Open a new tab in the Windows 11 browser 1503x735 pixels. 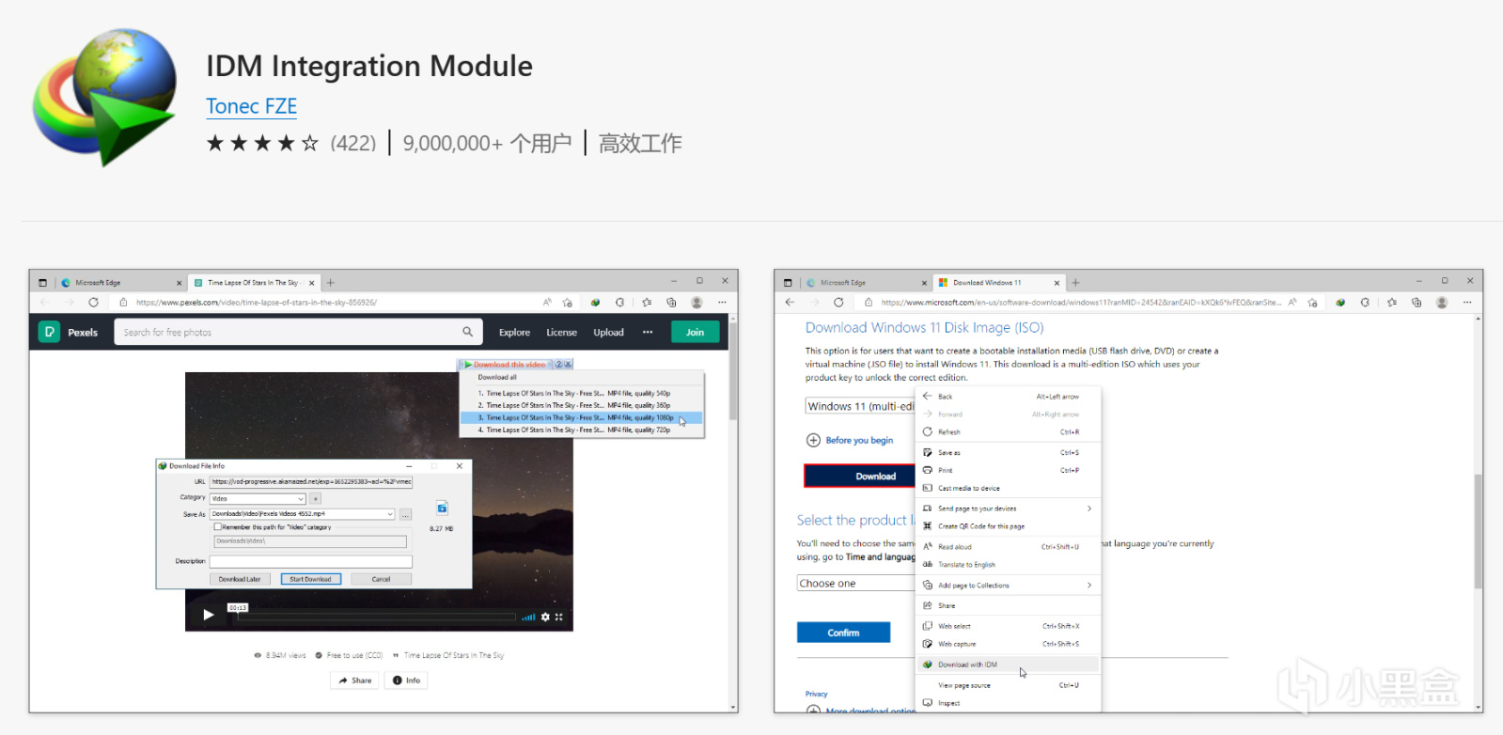(x=1076, y=282)
